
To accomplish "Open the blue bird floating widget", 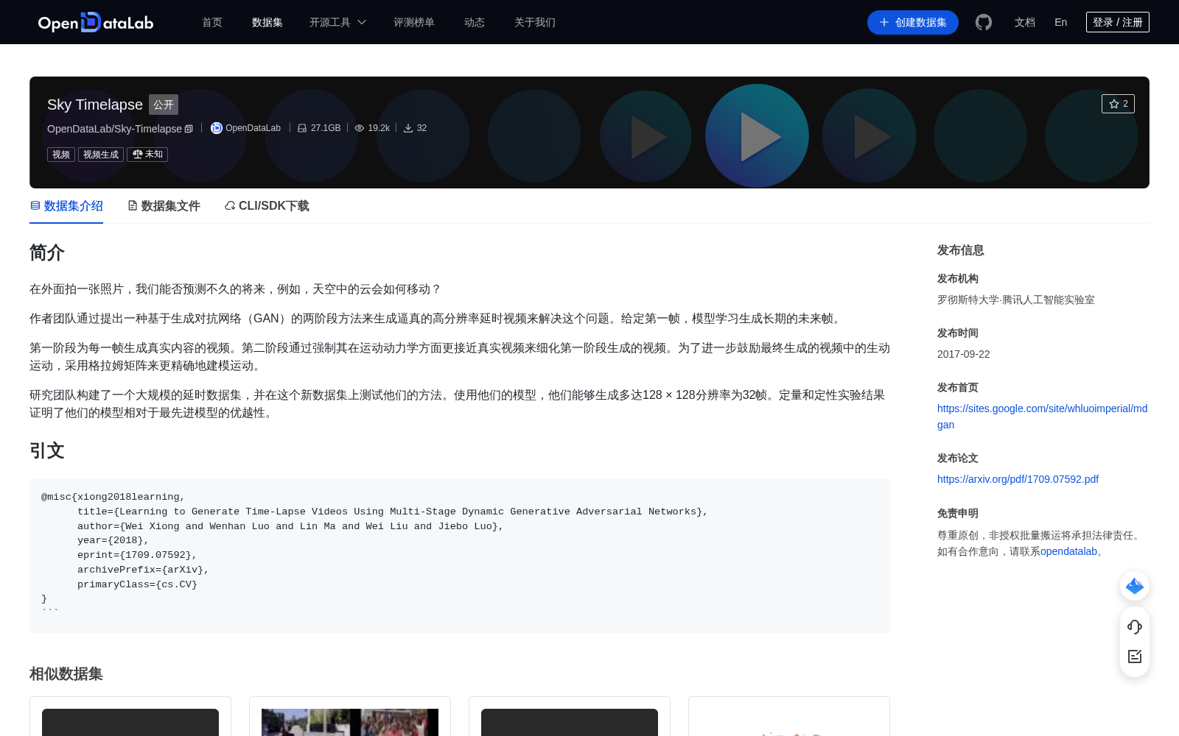I will tap(1135, 586).
